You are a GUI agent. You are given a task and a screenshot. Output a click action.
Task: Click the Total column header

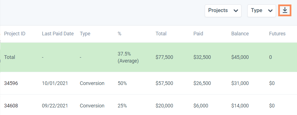[161, 34]
